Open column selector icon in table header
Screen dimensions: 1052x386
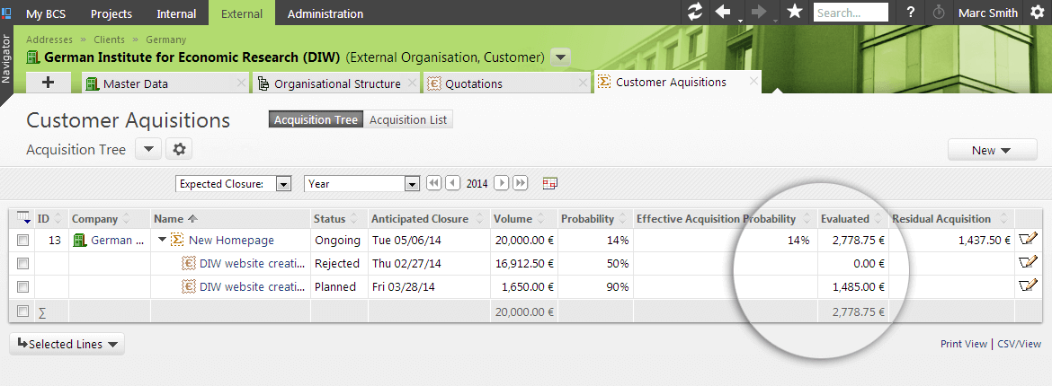pyautogui.click(x=23, y=218)
